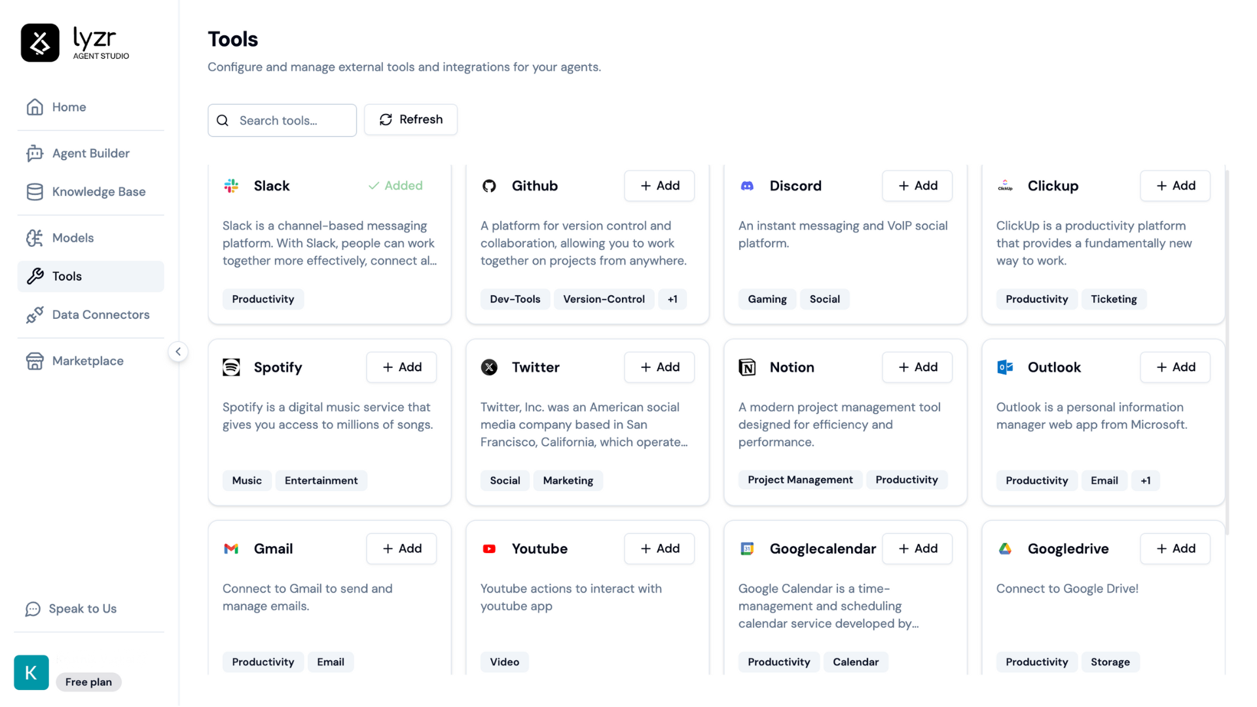Expand the +1 tag on Outlook card
1257x707 pixels.
(x=1145, y=480)
